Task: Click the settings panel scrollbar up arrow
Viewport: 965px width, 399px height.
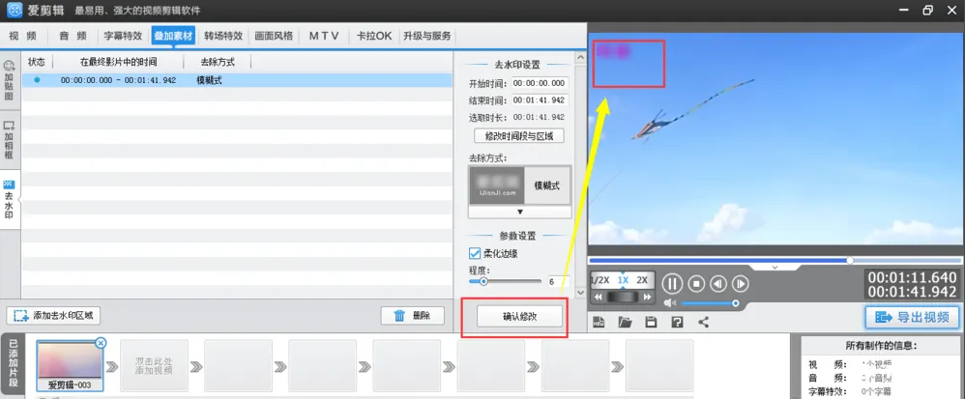Action: pyautogui.click(x=580, y=58)
